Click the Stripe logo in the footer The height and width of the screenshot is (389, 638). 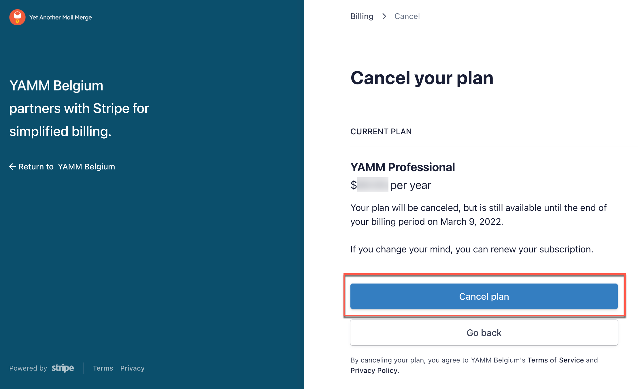point(63,368)
